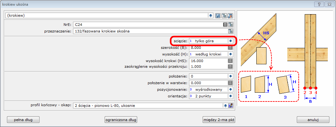The width and height of the screenshot is (336, 127).
Task: Click the tree list icon beside the save icon
Action: pos(224,15)
